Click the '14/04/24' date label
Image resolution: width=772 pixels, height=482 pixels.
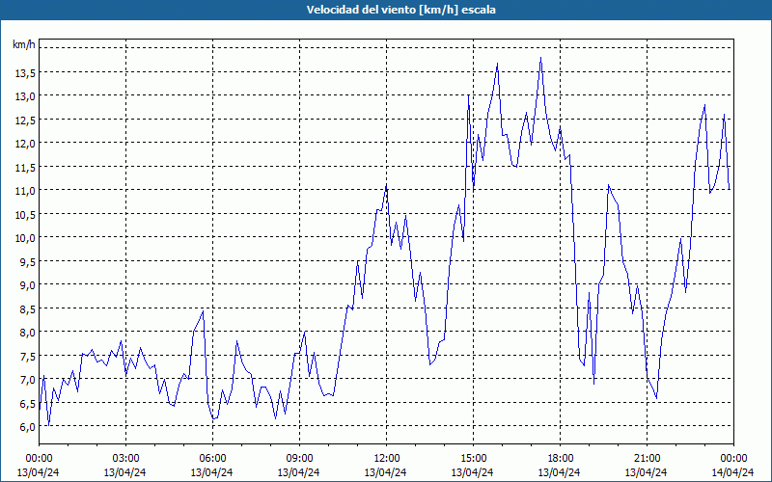[733, 472]
